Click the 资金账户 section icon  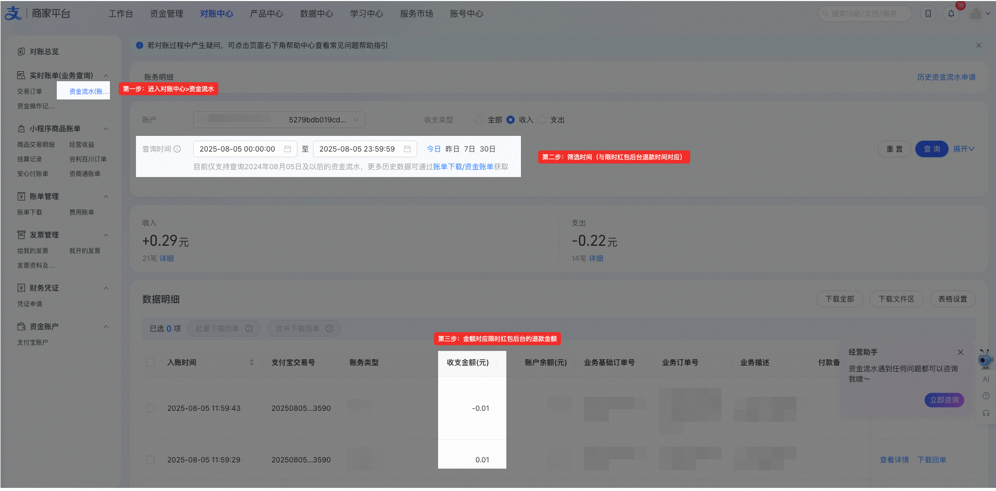point(21,326)
